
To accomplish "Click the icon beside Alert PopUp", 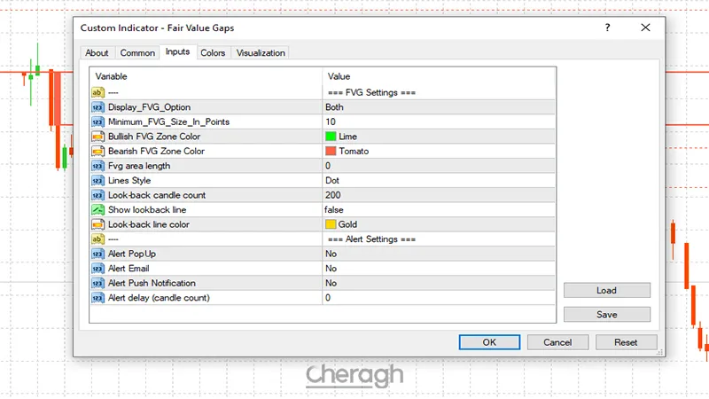I will click(97, 254).
